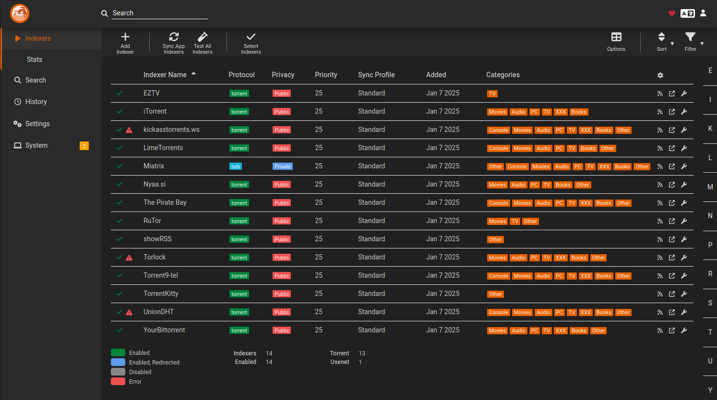Viewport: 717px width, 400px height.
Task: Open external link icon for Nyaa.si
Action: [672, 185]
